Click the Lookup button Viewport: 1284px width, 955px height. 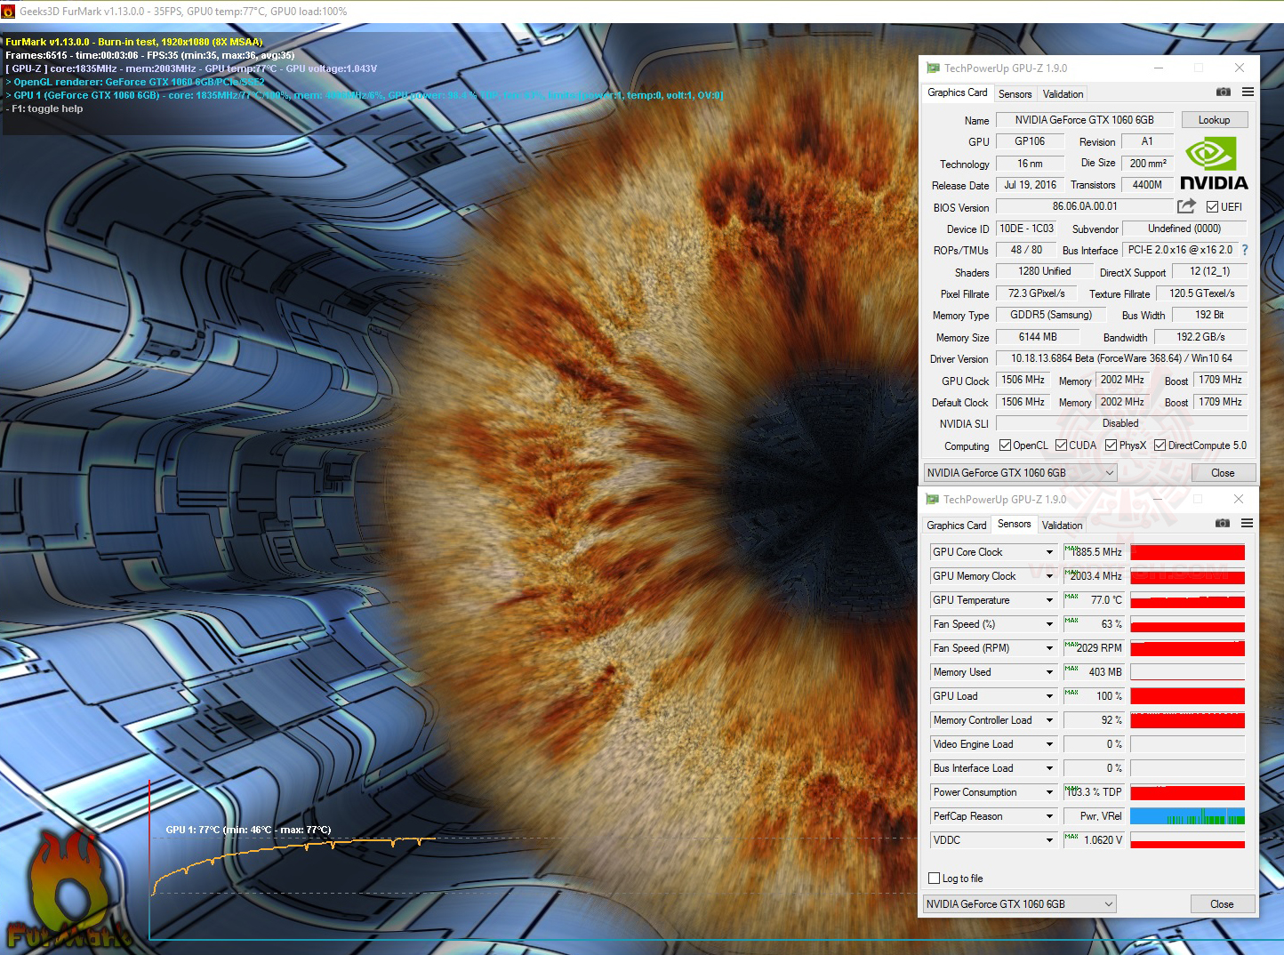[x=1214, y=120]
